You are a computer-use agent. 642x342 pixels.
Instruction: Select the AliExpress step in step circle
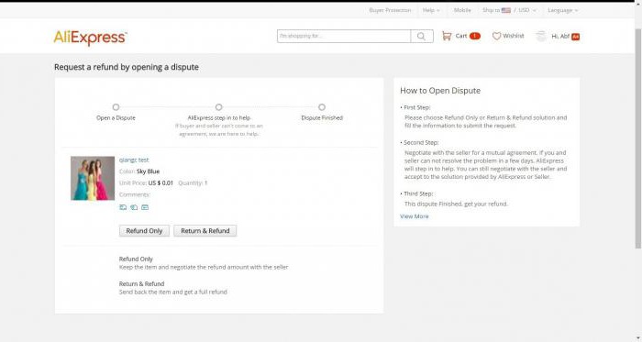click(x=218, y=107)
